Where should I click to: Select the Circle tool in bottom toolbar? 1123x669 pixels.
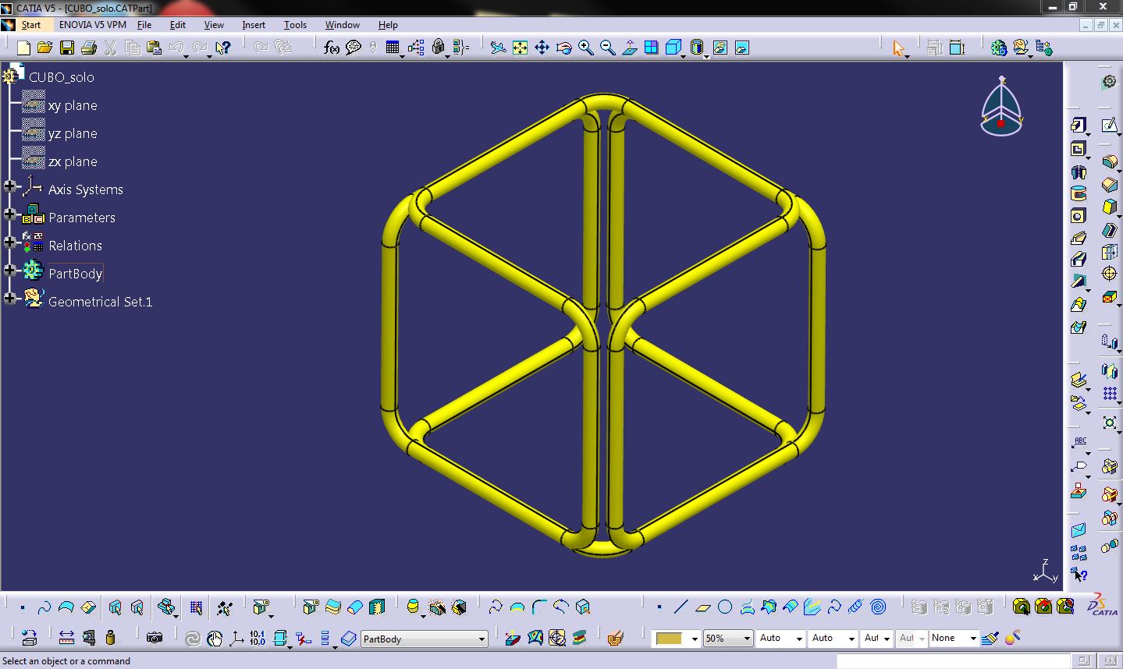pyautogui.click(x=724, y=607)
